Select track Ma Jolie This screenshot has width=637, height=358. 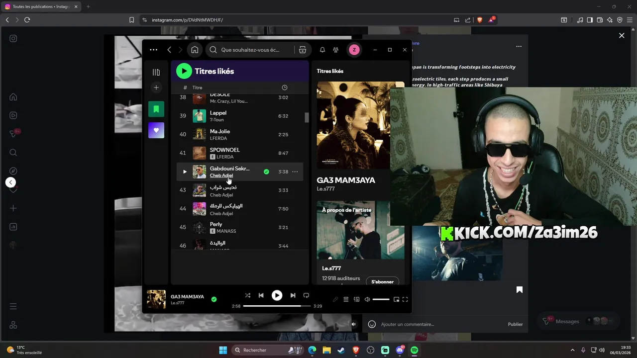tap(240, 134)
